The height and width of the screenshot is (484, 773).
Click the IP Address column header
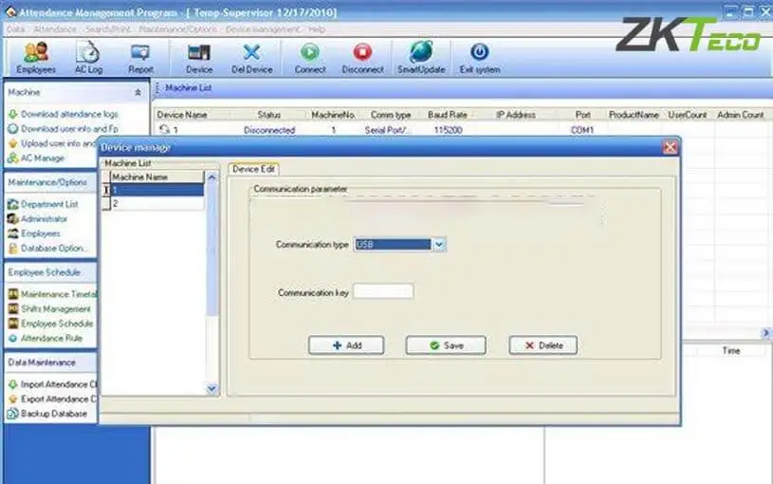point(516,115)
